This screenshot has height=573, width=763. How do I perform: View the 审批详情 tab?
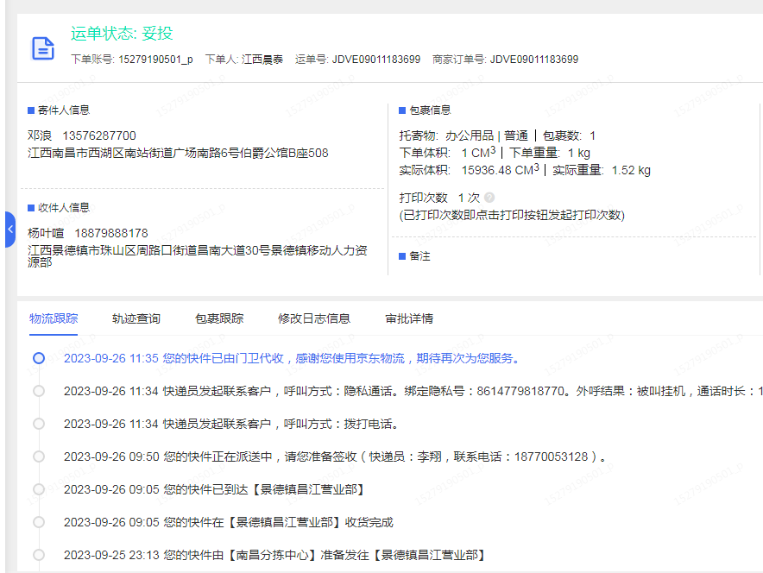point(409,318)
